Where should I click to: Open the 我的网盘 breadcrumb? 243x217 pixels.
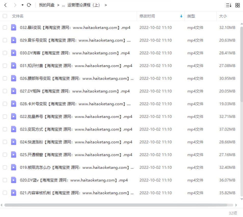pos(47,5)
